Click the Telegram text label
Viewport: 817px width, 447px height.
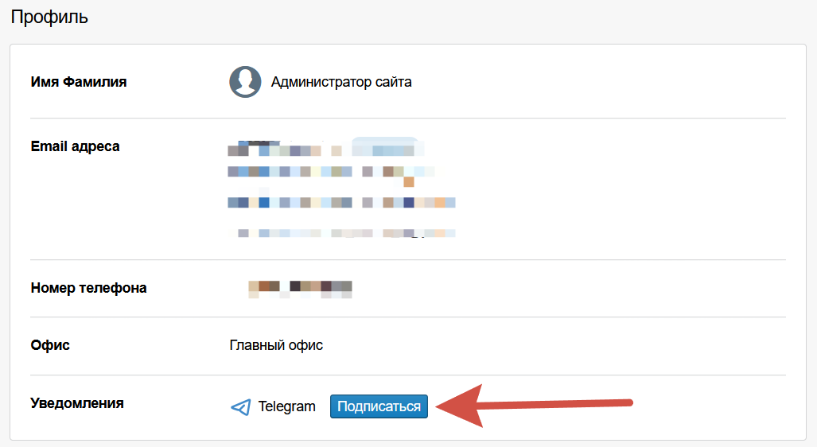(287, 407)
